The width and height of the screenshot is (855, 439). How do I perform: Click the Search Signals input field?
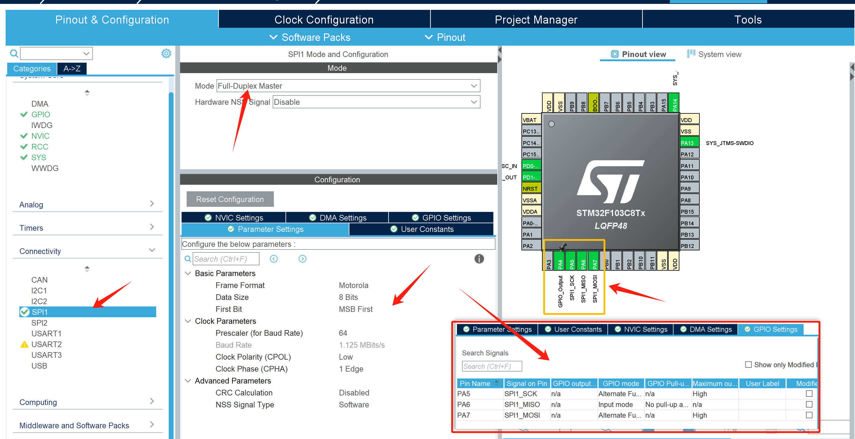(492, 366)
